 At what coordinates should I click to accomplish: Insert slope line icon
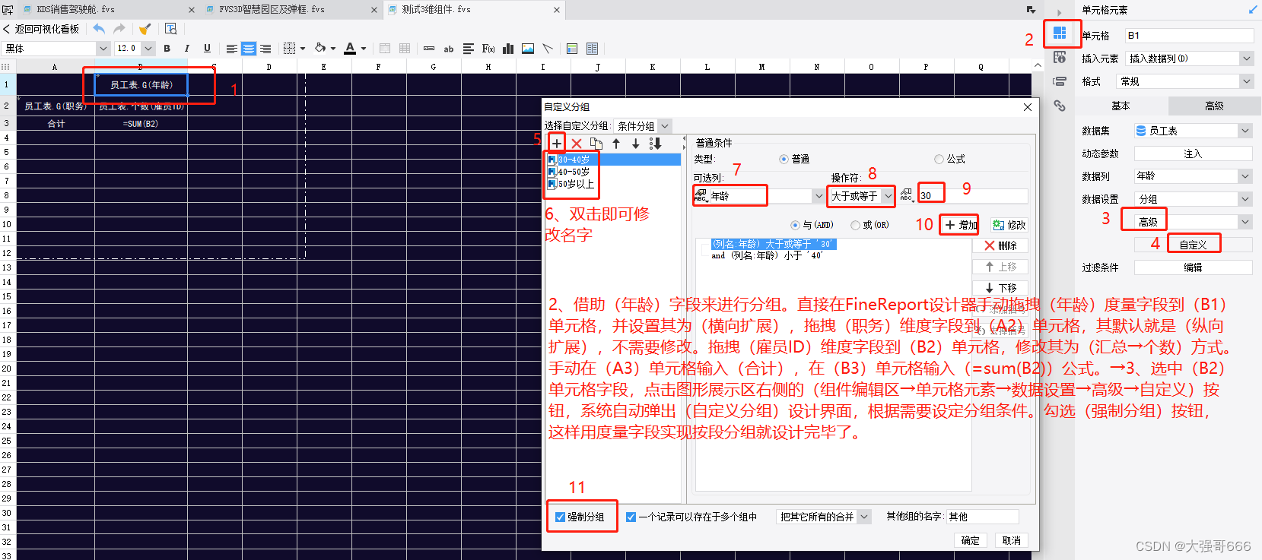click(548, 49)
